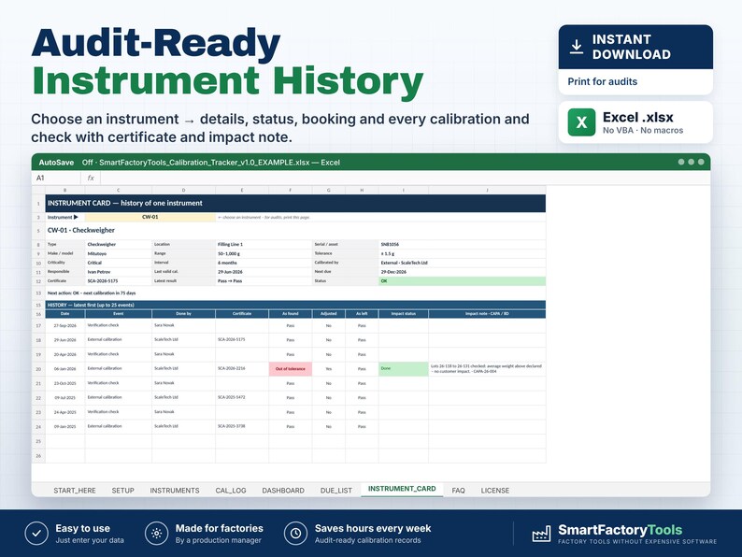Click the green Excel X icon
The height and width of the screenshot is (557, 742).
581,122
